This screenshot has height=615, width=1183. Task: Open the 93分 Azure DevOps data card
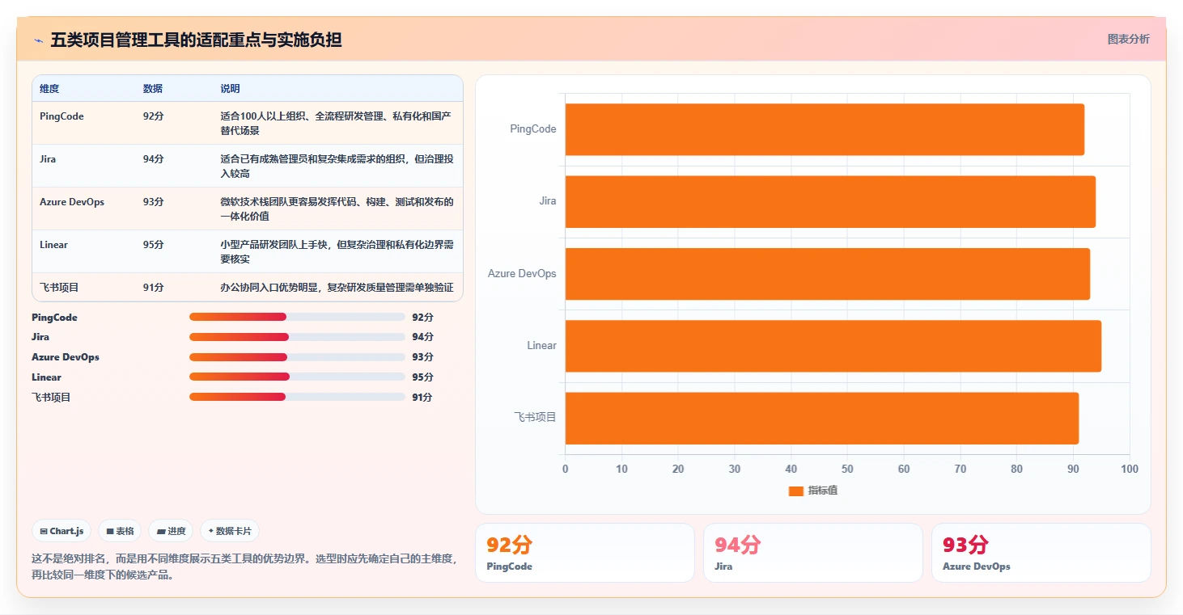click(1041, 553)
